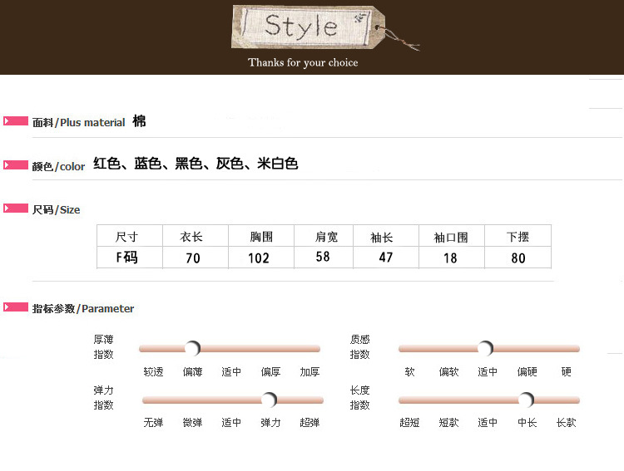Click the 米白色 color option text
Screen dimensions: 624x471
(x=278, y=164)
